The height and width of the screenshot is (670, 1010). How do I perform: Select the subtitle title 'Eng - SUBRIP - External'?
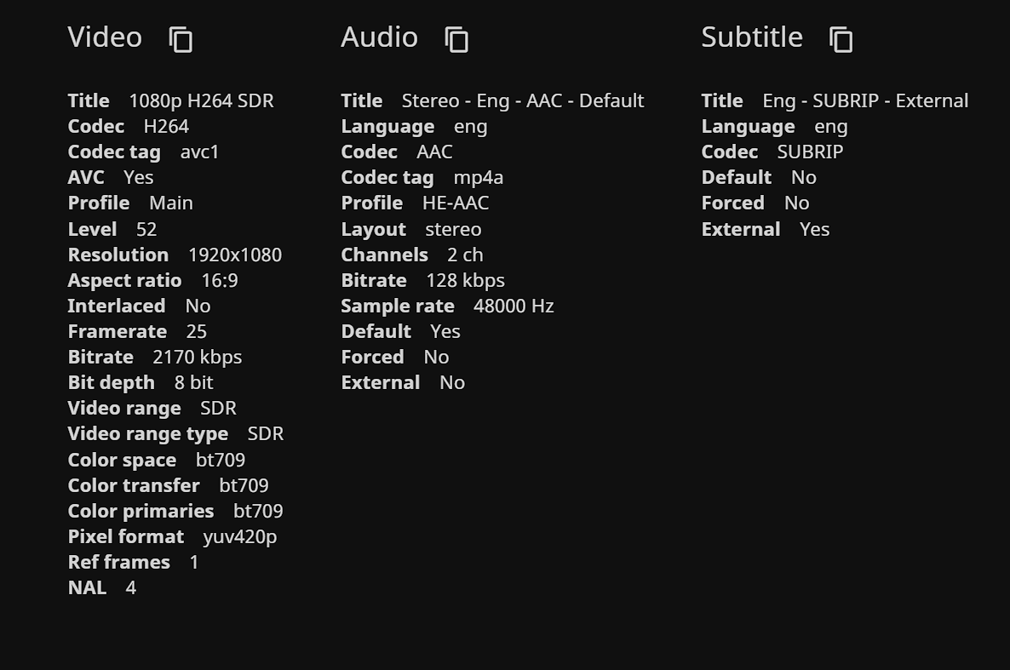pos(864,100)
